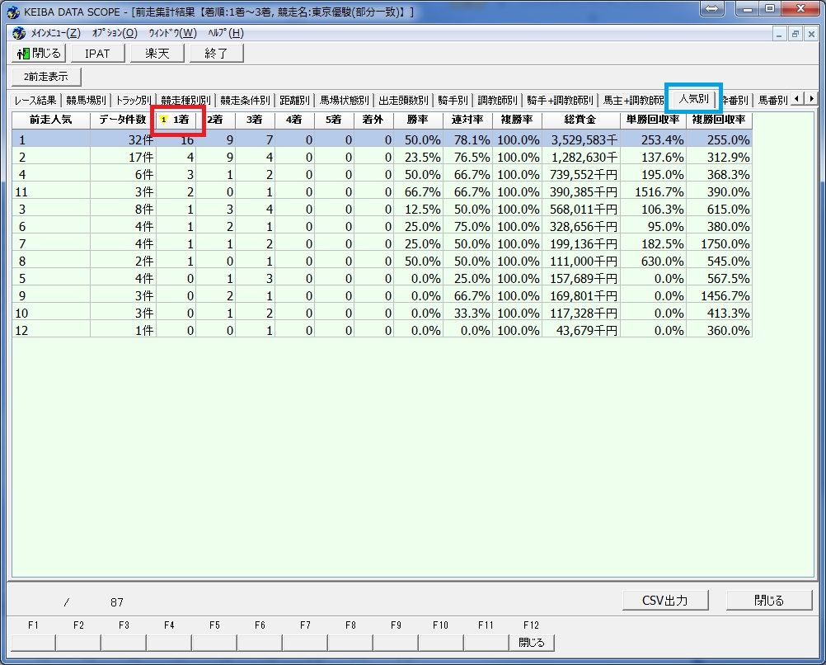Sort by the 複勝回収率 column header

[719, 120]
